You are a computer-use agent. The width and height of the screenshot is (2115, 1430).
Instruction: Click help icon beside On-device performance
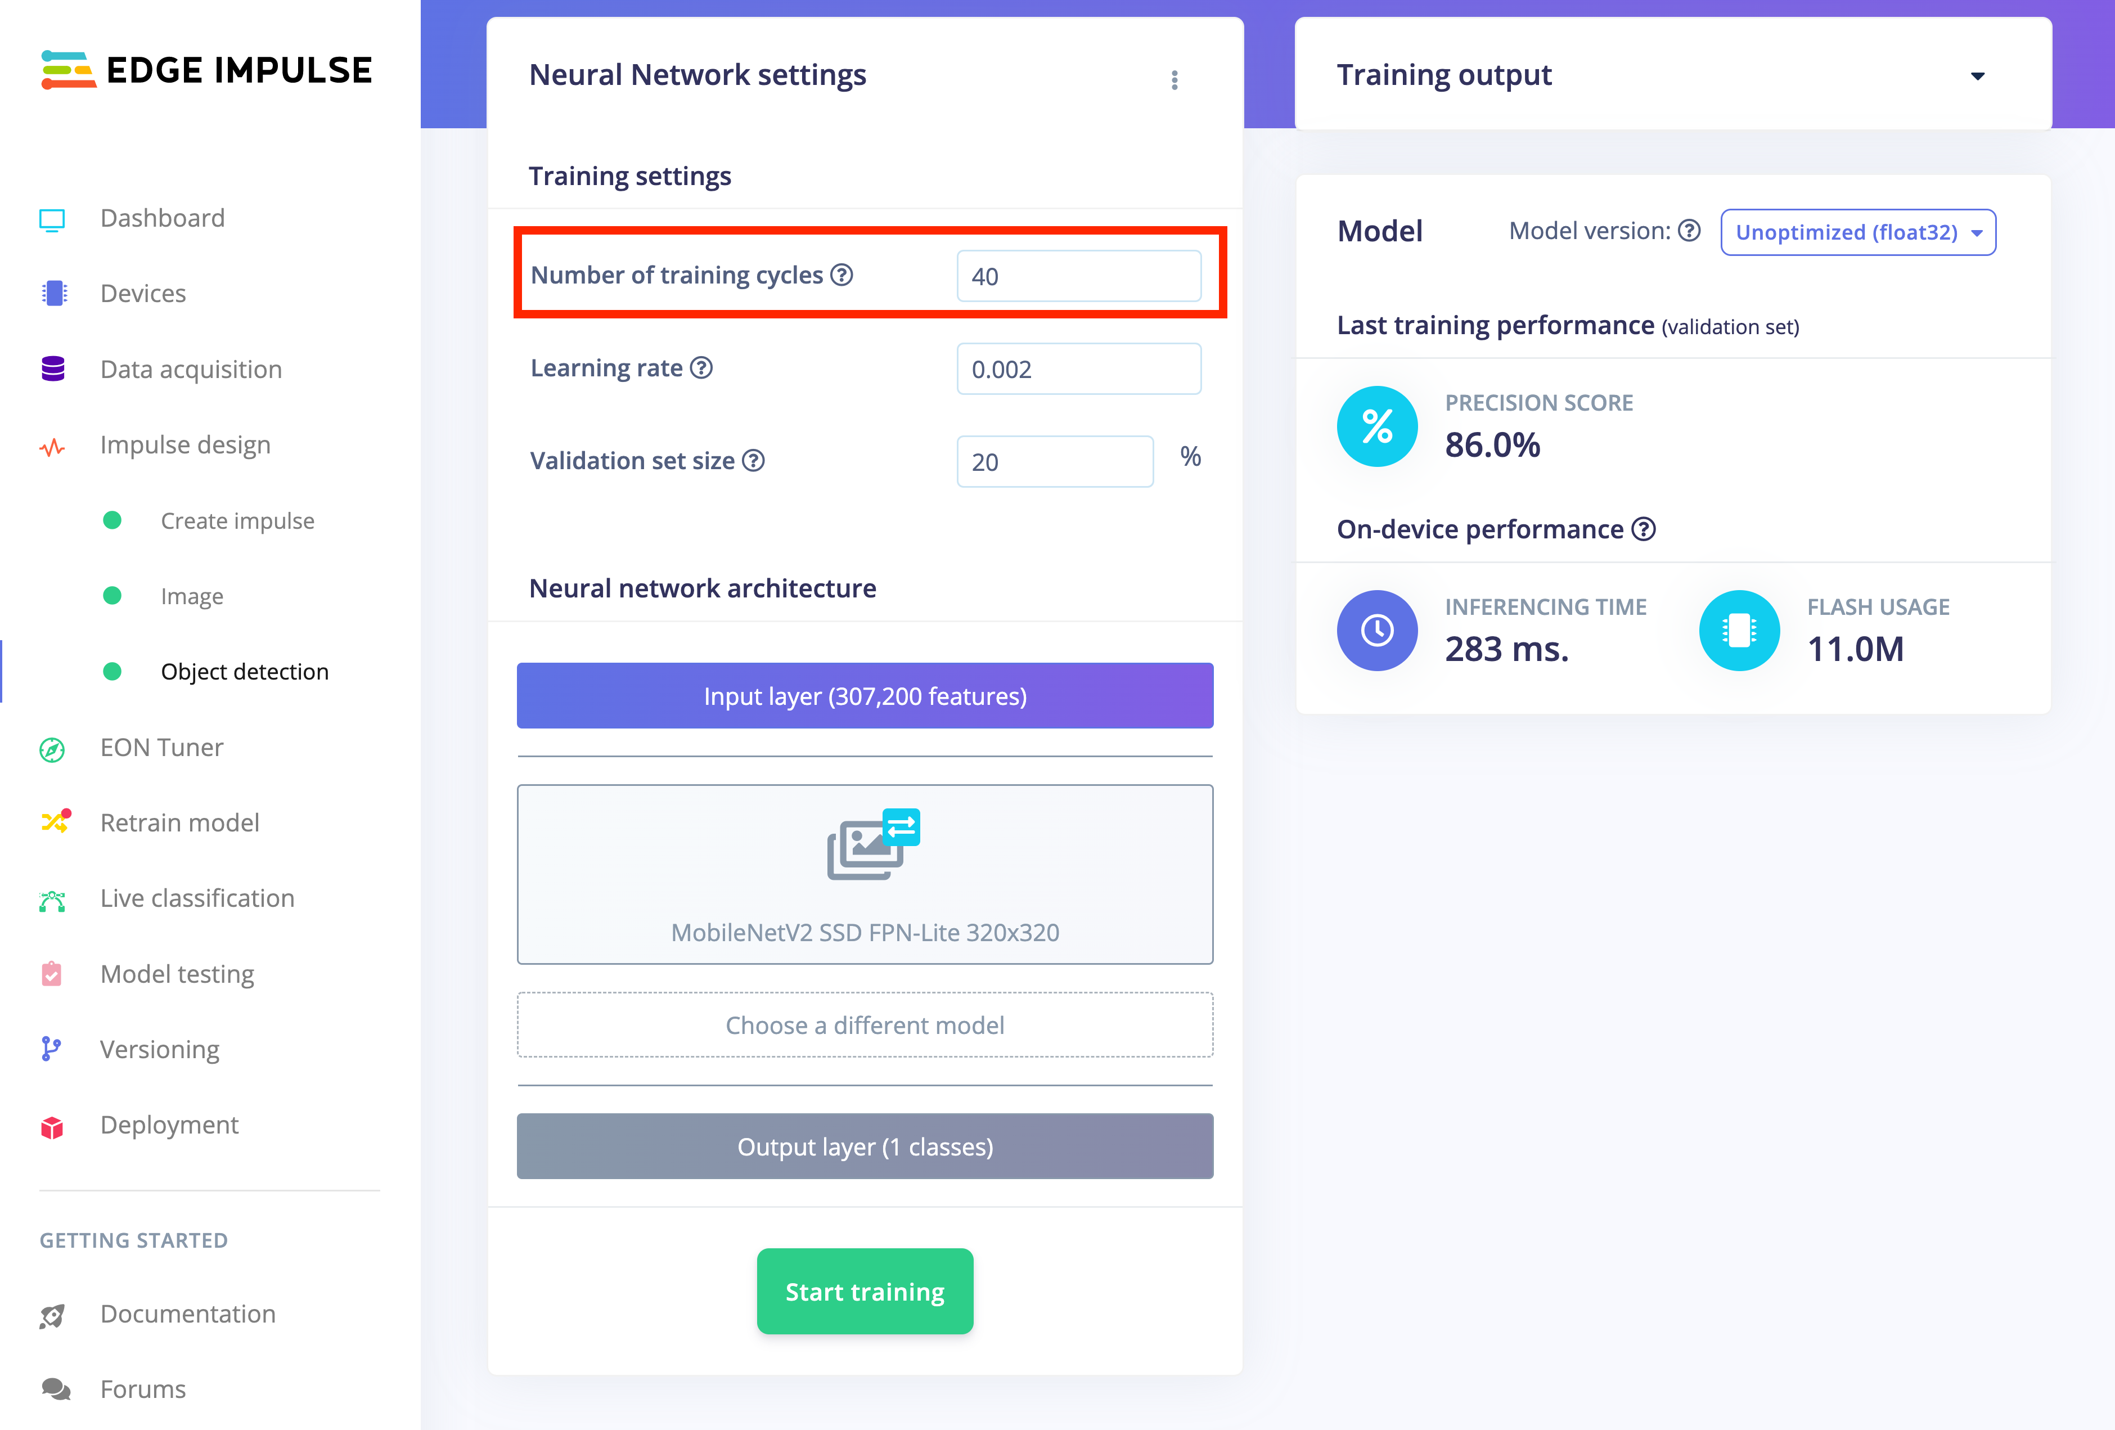click(1642, 529)
